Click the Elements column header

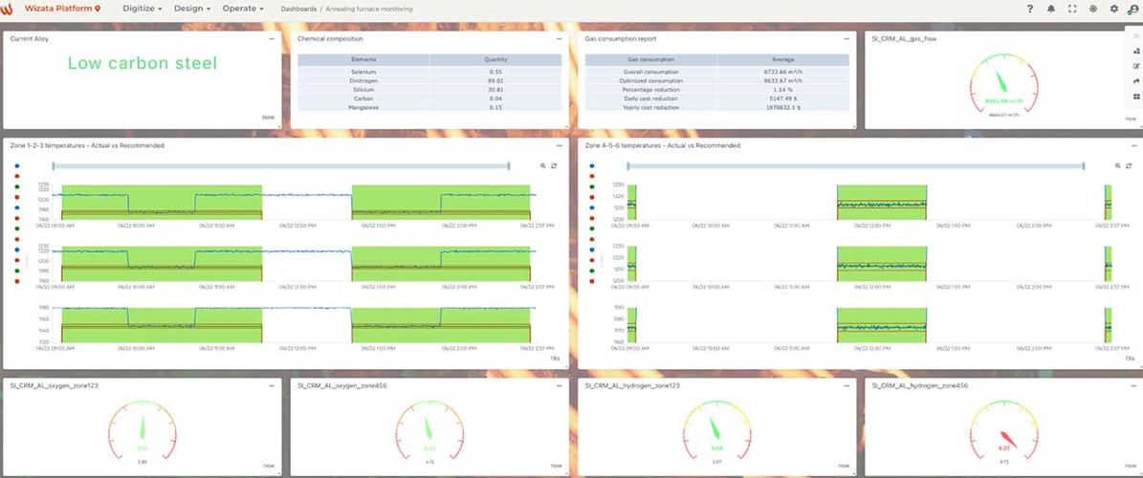pyautogui.click(x=363, y=59)
